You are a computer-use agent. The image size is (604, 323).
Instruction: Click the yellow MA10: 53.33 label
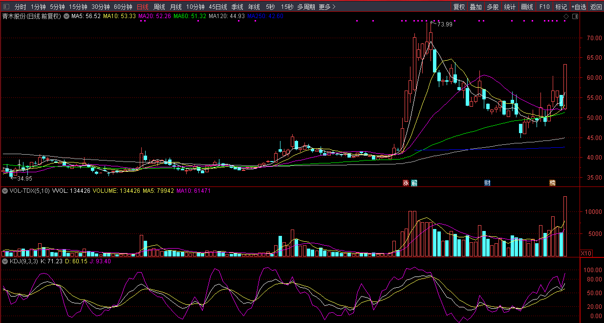[x=120, y=16]
